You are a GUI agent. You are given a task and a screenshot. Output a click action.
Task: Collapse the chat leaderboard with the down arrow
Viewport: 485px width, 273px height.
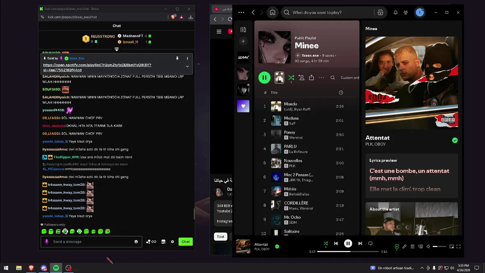pos(117,49)
